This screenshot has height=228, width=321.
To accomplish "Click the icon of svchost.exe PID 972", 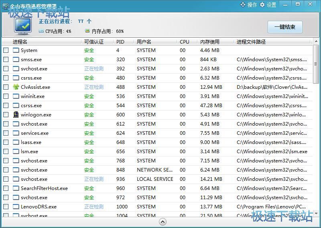I will click(16, 197).
